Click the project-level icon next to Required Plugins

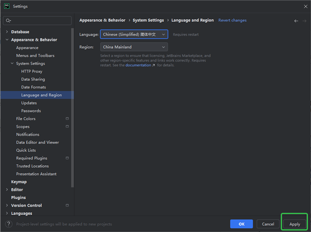pos(67,158)
